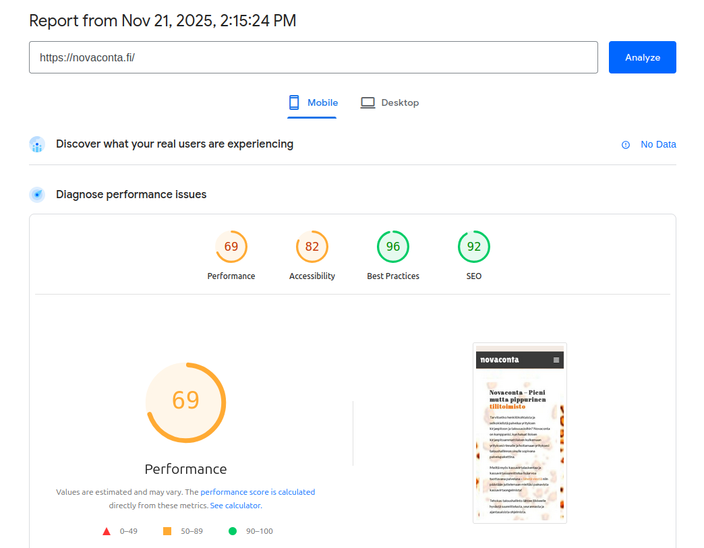Click the real users experience icon

pos(37,144)
